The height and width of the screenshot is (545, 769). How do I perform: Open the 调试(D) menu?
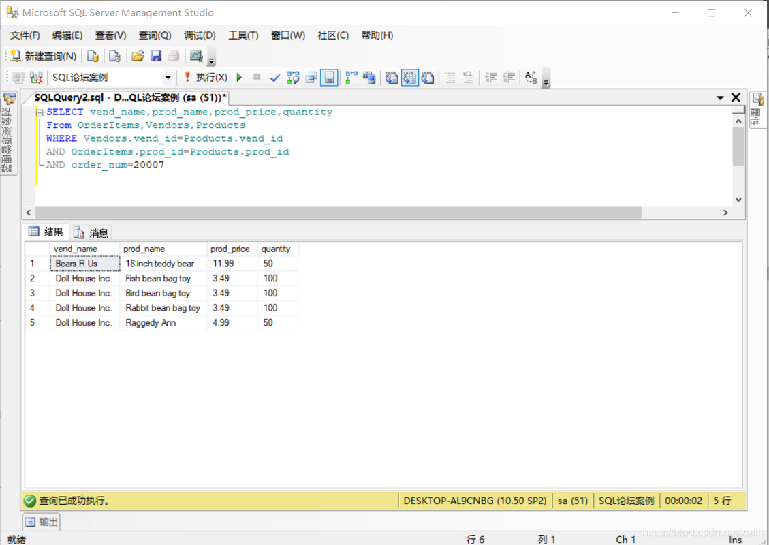[x=200, y=35]
